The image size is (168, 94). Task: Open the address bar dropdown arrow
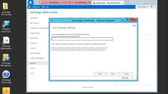click(x=72, y=2)
